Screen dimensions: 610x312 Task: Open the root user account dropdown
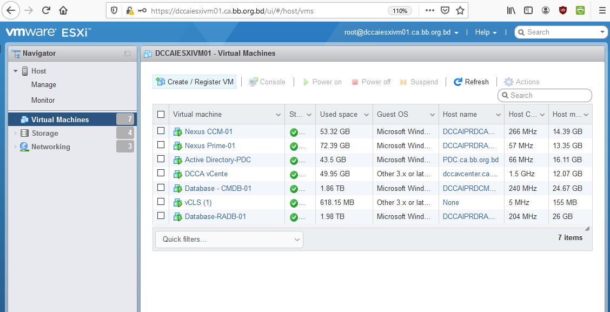tap(401, 32)
